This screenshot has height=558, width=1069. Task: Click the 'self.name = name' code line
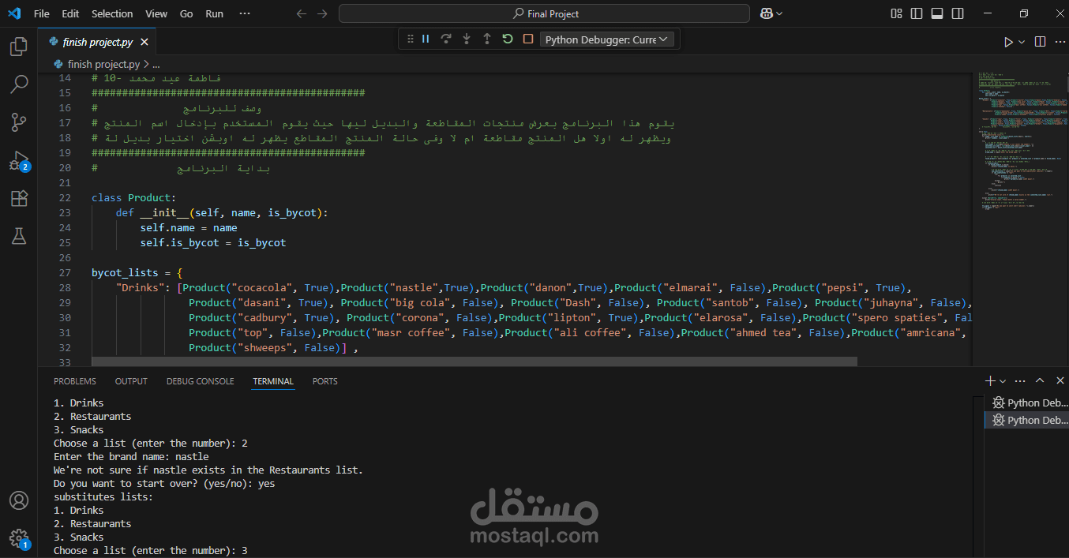[189, 227]
